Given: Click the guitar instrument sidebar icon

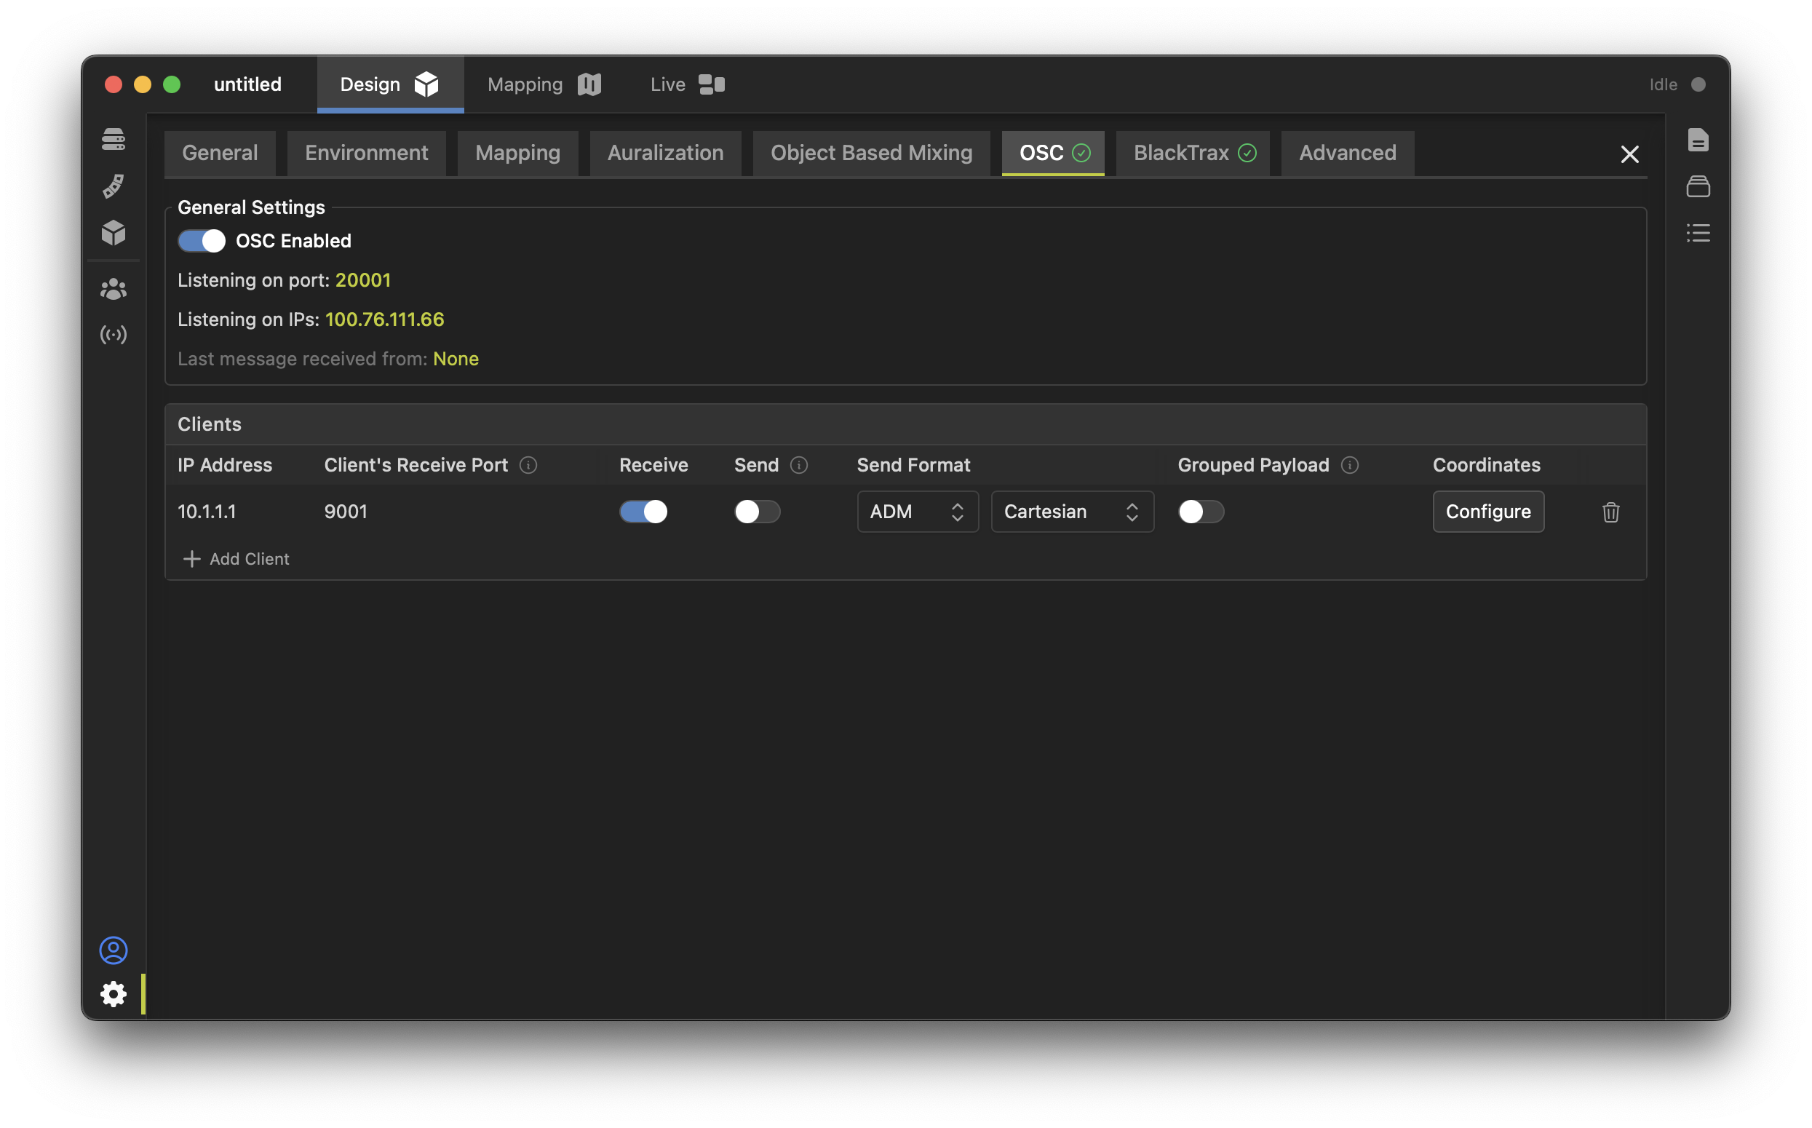Looking at the screenshot, I should pyautogui.click(x=114, y=186).
